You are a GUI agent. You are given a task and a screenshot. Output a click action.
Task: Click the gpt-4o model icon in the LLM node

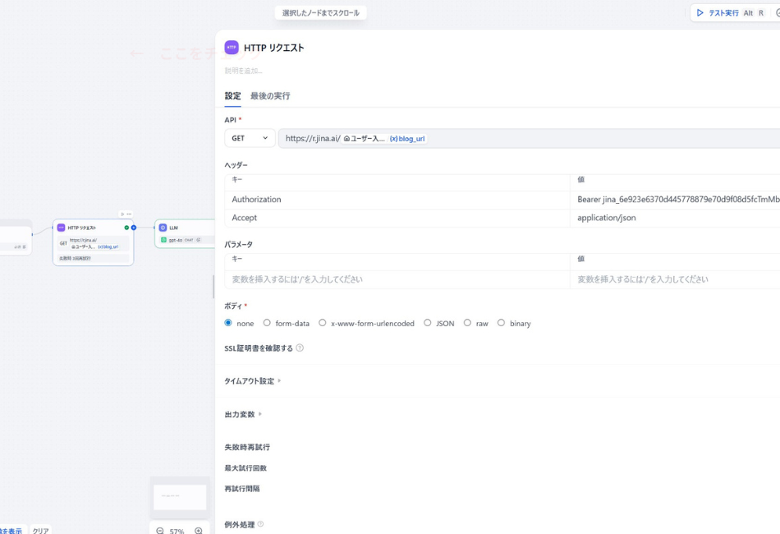point(163,240)
